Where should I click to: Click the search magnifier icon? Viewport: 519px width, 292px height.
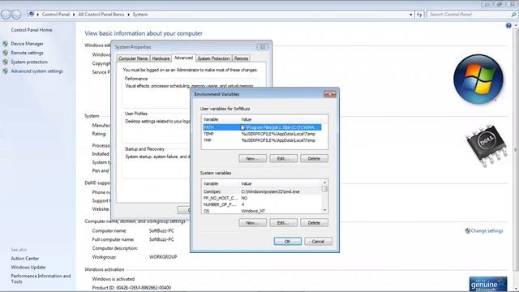click(x=513, y=15)
